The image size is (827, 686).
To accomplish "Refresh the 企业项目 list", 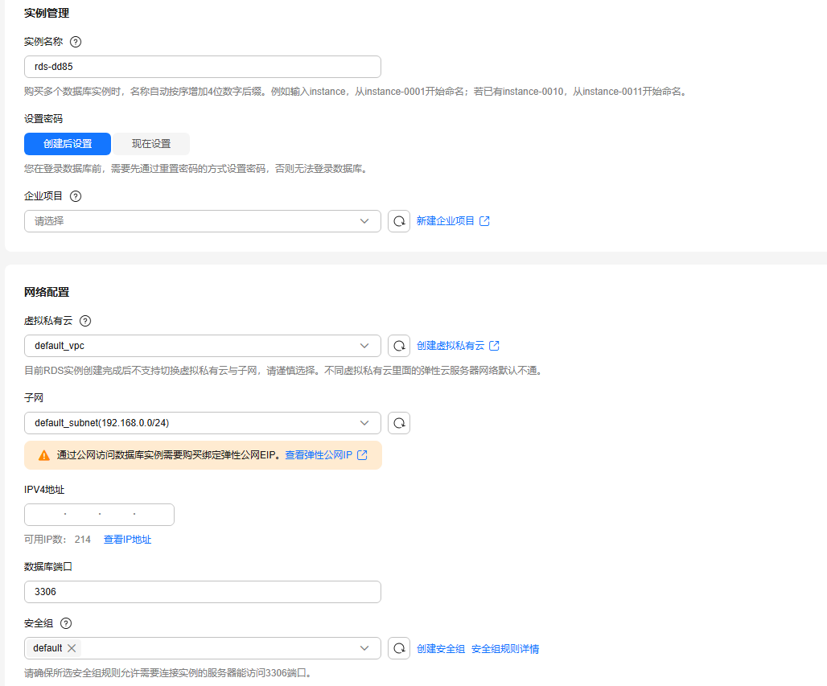I will [x=399, y=221].
